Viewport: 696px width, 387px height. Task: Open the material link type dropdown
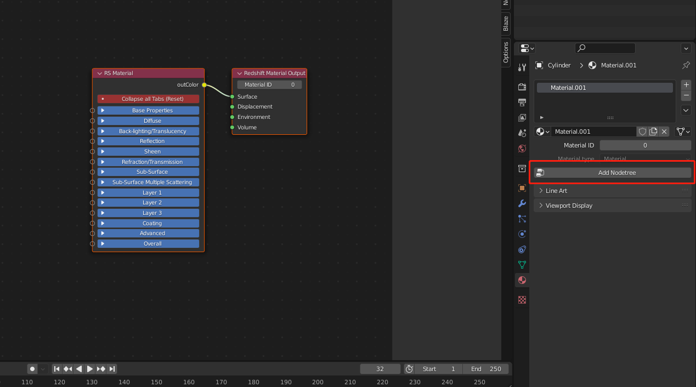[x=683, y=132]
